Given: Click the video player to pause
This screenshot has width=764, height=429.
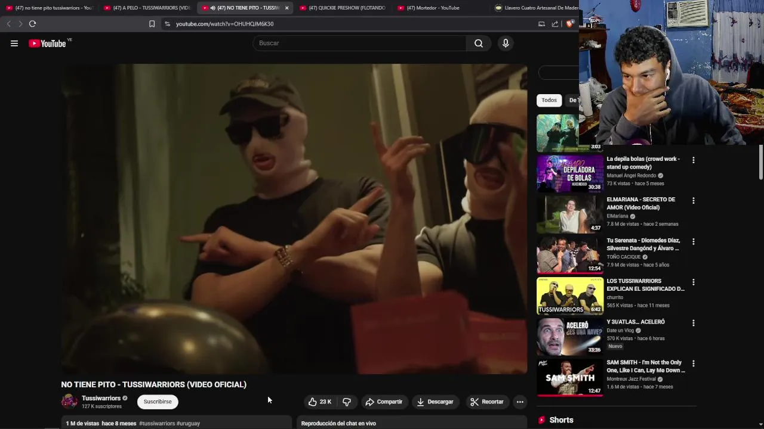Looking at the screenshot, I should [294, 219].
